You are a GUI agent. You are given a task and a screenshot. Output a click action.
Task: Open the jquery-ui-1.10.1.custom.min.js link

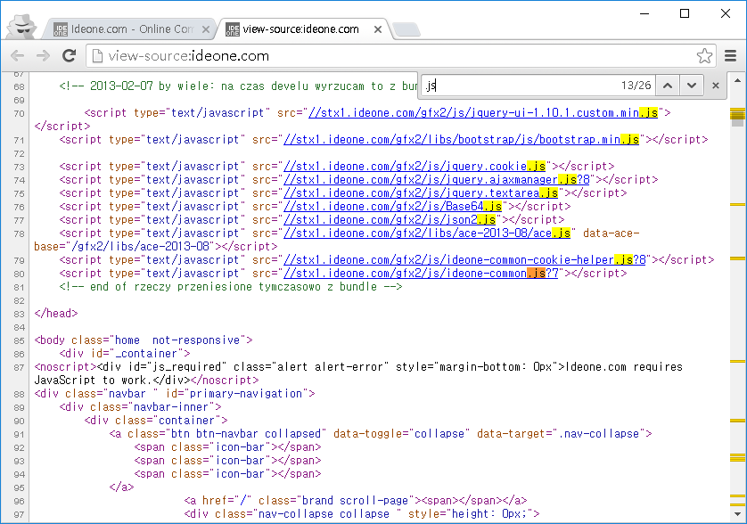(483, 113)
